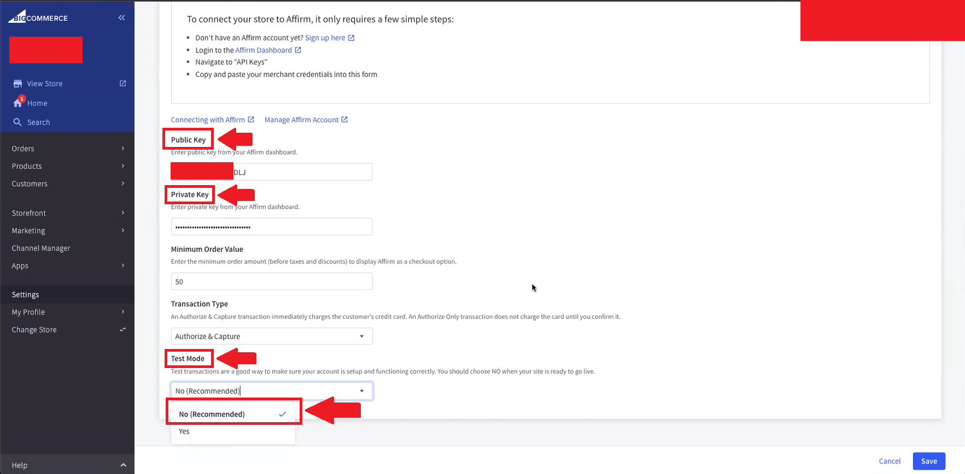
Task: Click My Profile in the sidebar
Action: click(28, 312)
